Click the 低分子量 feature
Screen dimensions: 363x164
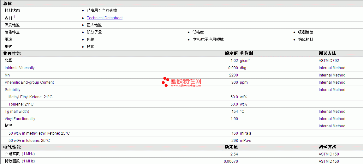pyautogui.click(x=94, y=32)
